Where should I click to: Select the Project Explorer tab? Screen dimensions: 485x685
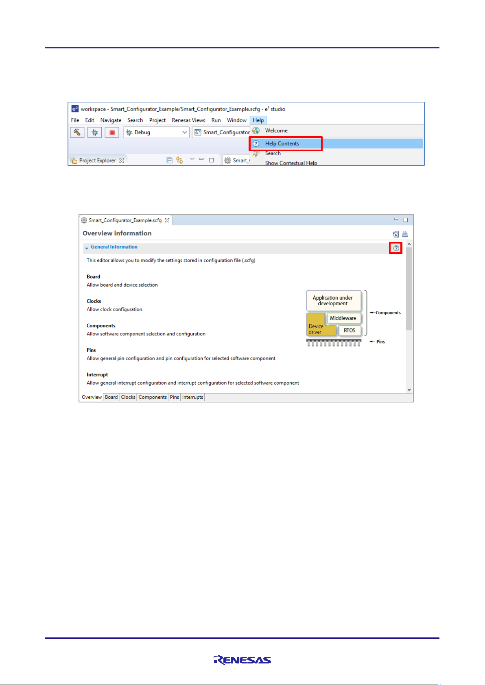tap(97, 161)
